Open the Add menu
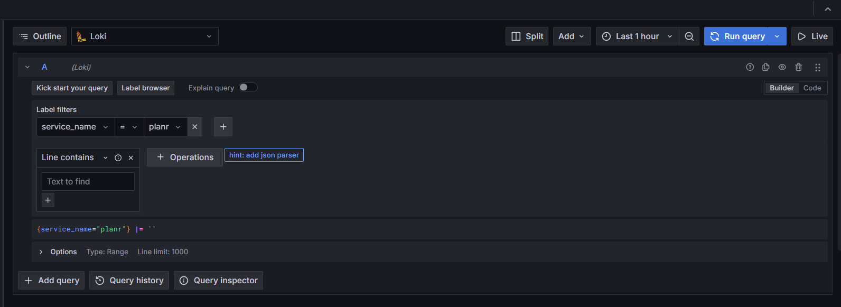 point(572,36)
